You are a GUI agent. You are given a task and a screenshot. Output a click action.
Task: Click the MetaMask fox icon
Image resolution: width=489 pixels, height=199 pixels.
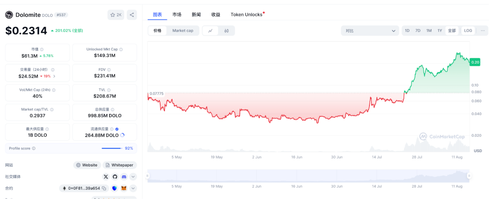[124, 188]
